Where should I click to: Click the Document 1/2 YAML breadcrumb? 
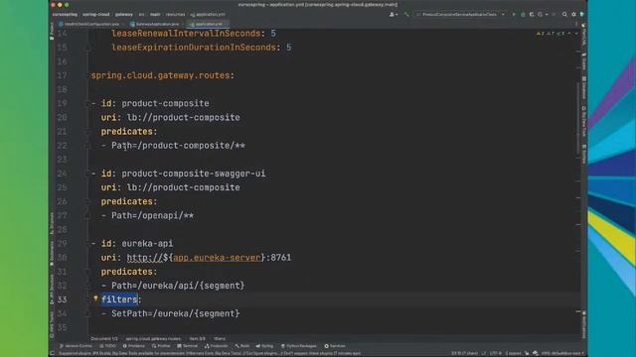coord(104,339)
